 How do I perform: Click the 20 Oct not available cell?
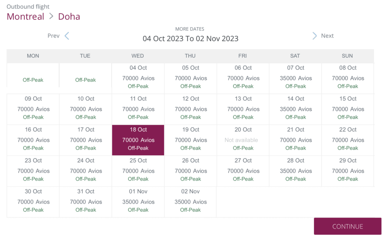(243, 140)
